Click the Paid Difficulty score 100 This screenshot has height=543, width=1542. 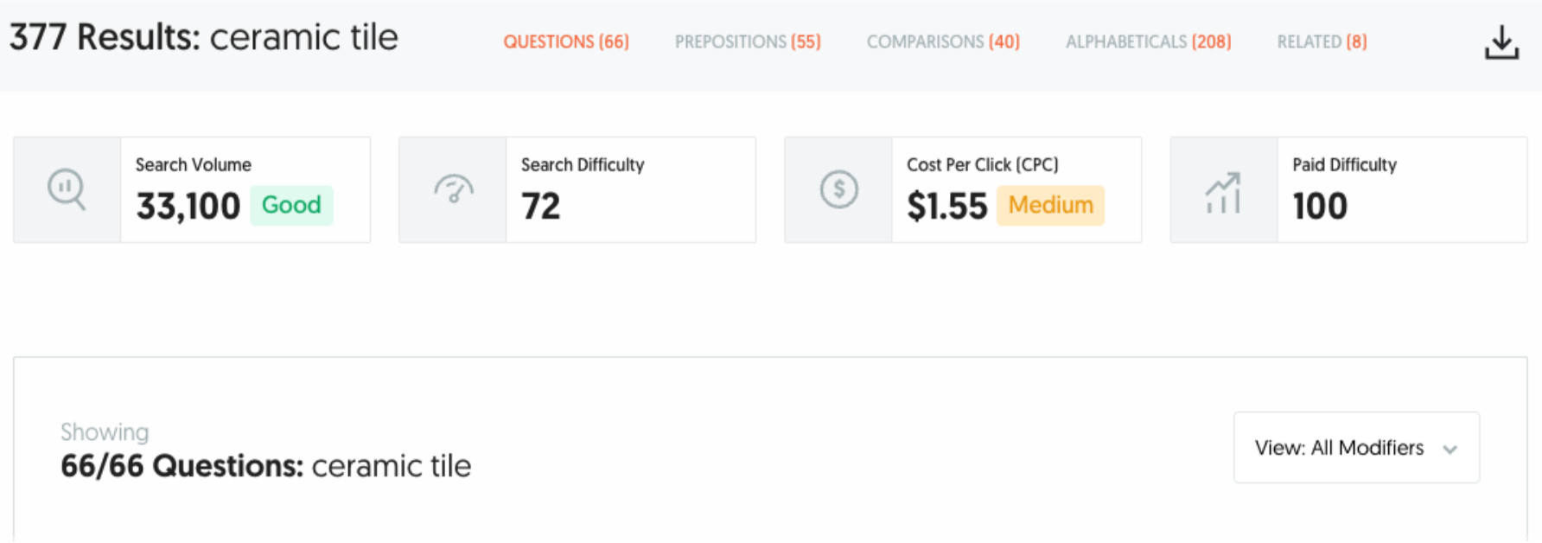pos(1320,206)
